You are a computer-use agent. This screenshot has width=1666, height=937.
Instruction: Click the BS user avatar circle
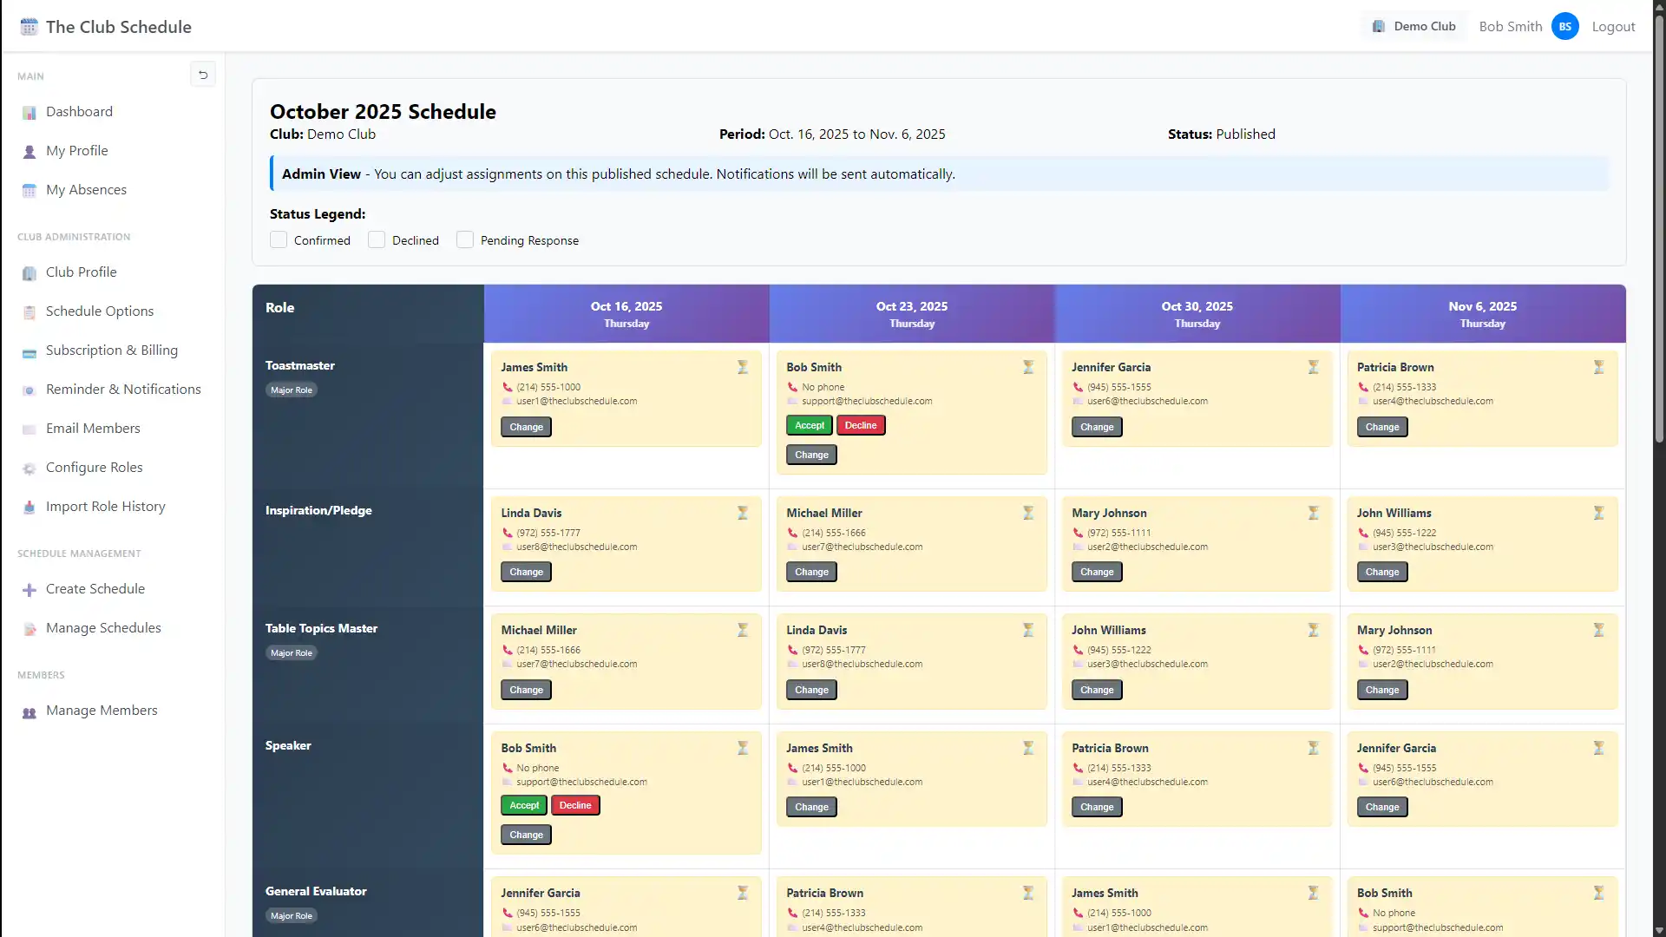1564,27
